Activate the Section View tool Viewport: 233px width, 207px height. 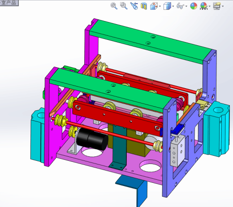click(x=144, y=6)
